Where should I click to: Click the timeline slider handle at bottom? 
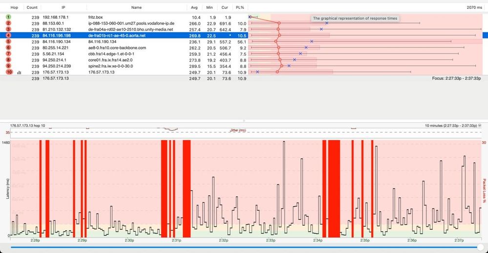[481, 248]
